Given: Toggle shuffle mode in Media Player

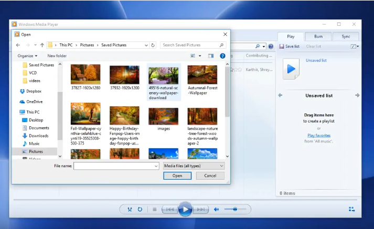Looking at the screenshot, I should click(130, 210).
